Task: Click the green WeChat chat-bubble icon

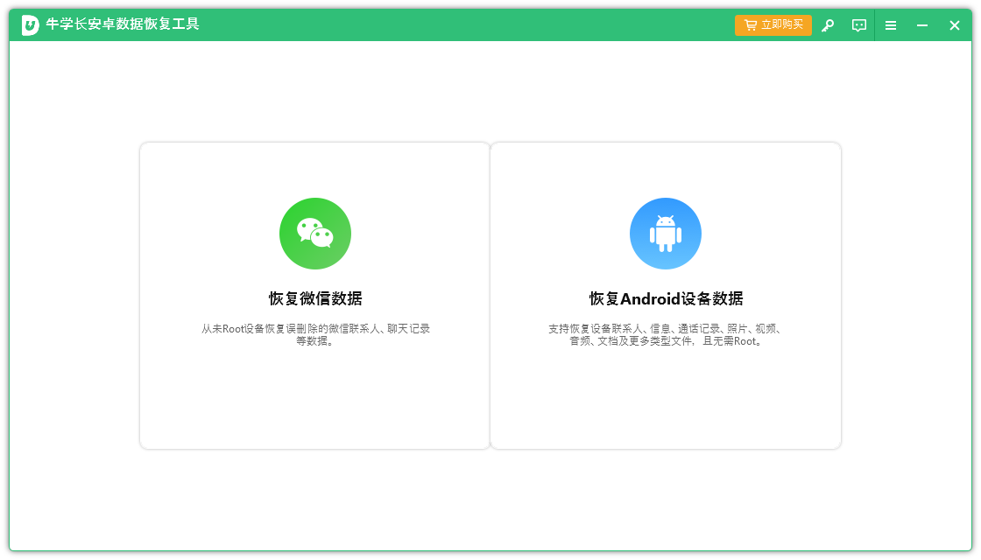Action: (x=315, y=234)
